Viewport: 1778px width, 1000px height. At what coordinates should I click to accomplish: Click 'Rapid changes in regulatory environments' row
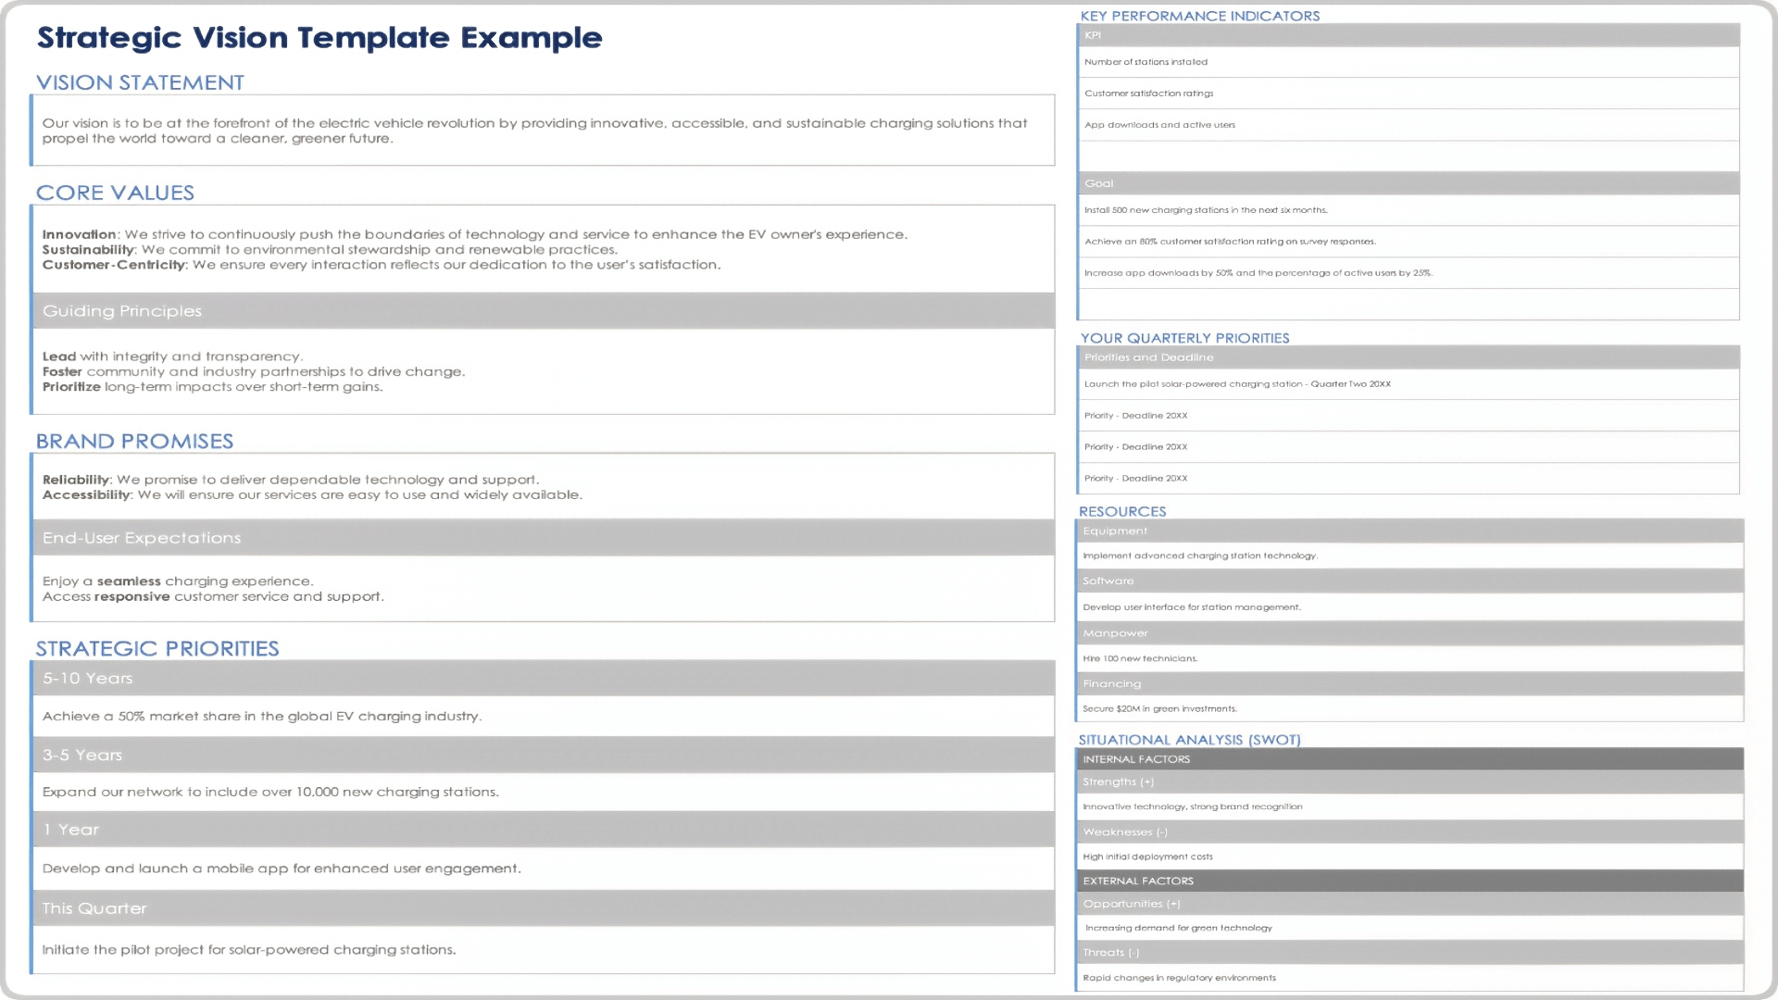pyautogui.click(x=1409, y=979)
